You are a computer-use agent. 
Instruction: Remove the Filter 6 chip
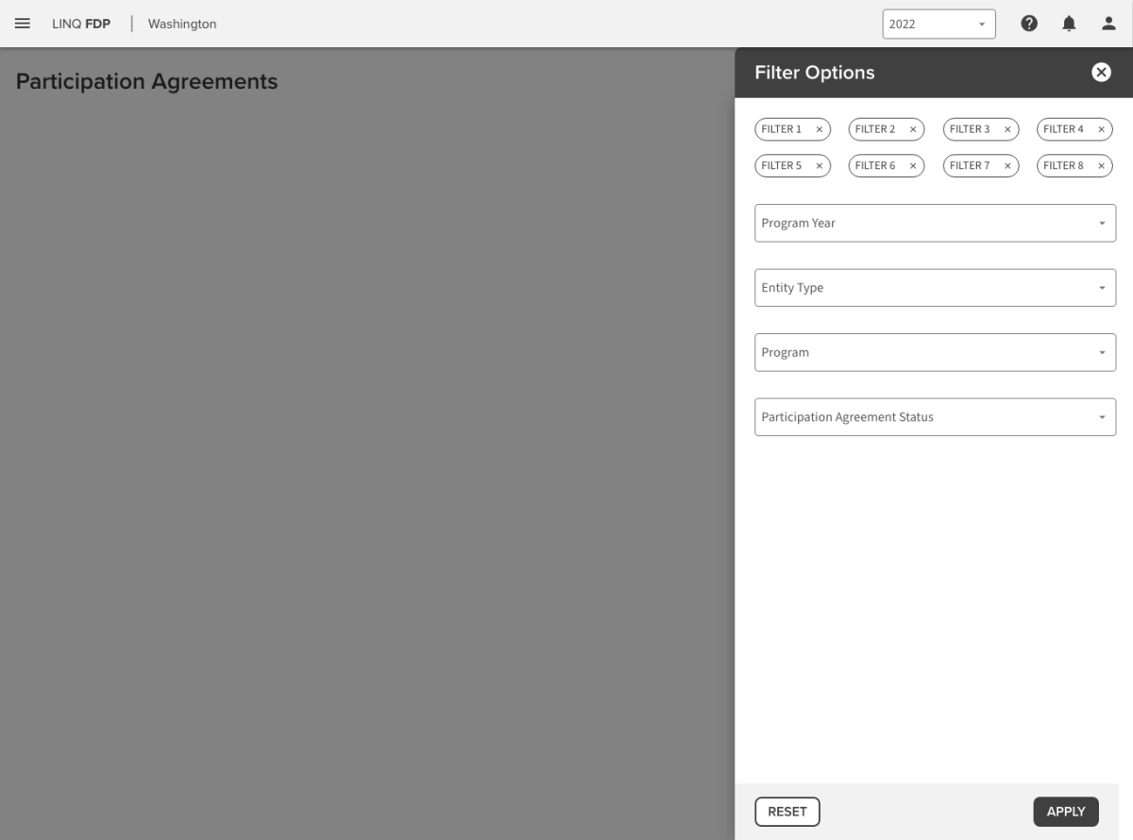pos(912,166)
